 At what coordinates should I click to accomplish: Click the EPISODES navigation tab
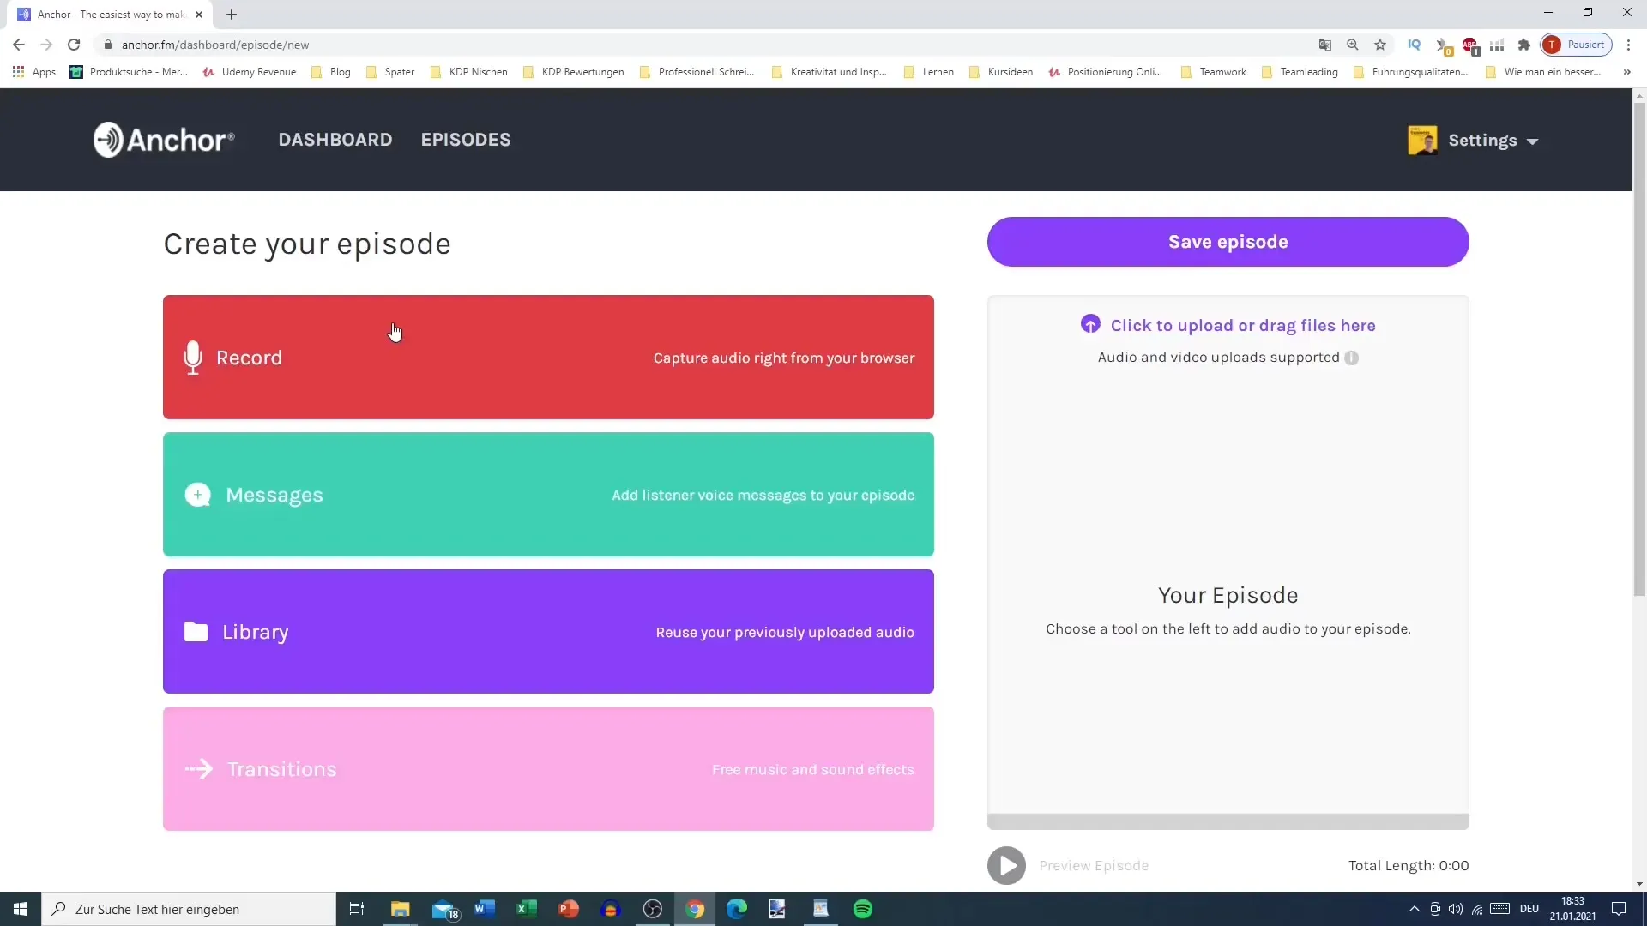pos(465,139)
